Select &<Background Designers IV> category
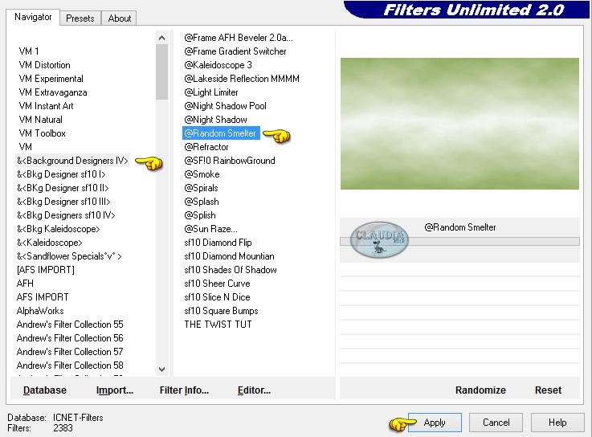 tap(72, 161)
